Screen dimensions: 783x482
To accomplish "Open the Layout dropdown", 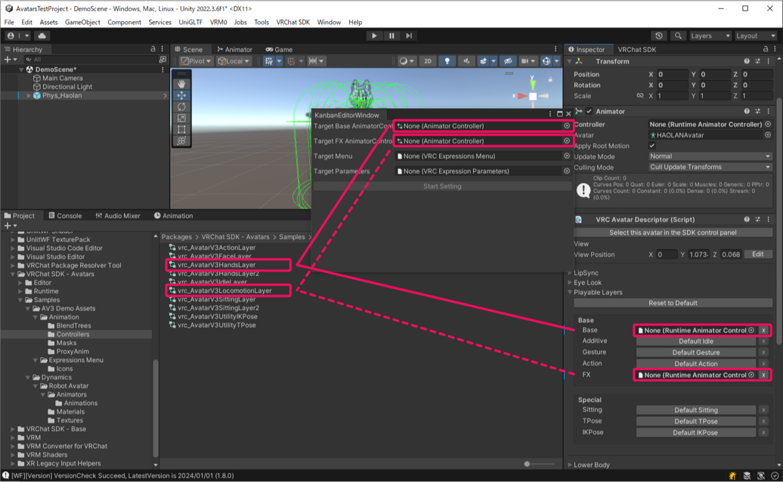I will point(755,36).
